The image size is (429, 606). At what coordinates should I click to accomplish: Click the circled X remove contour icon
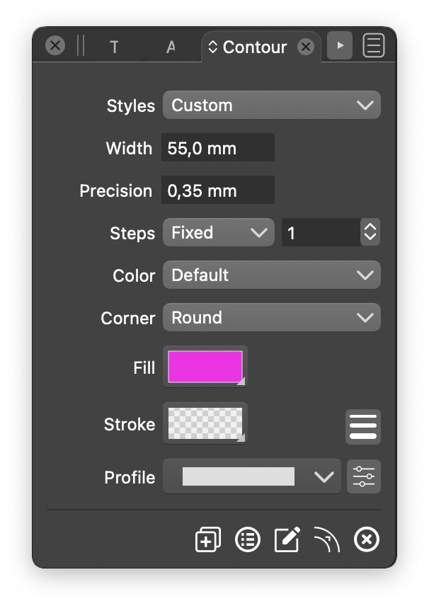[367, 539]
